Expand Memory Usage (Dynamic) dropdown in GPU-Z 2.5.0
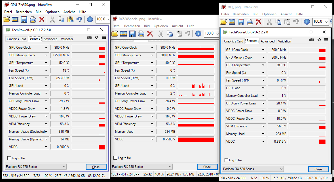 (x=46, y=140)
